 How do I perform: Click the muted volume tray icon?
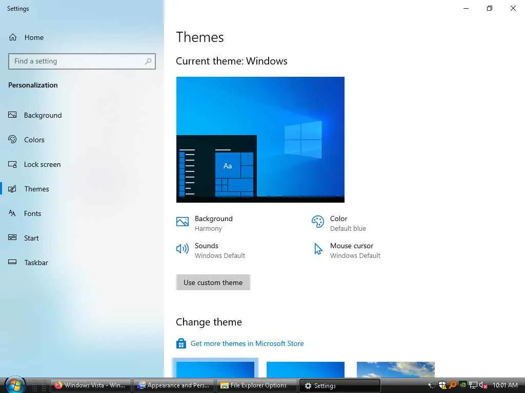[483, 385]
